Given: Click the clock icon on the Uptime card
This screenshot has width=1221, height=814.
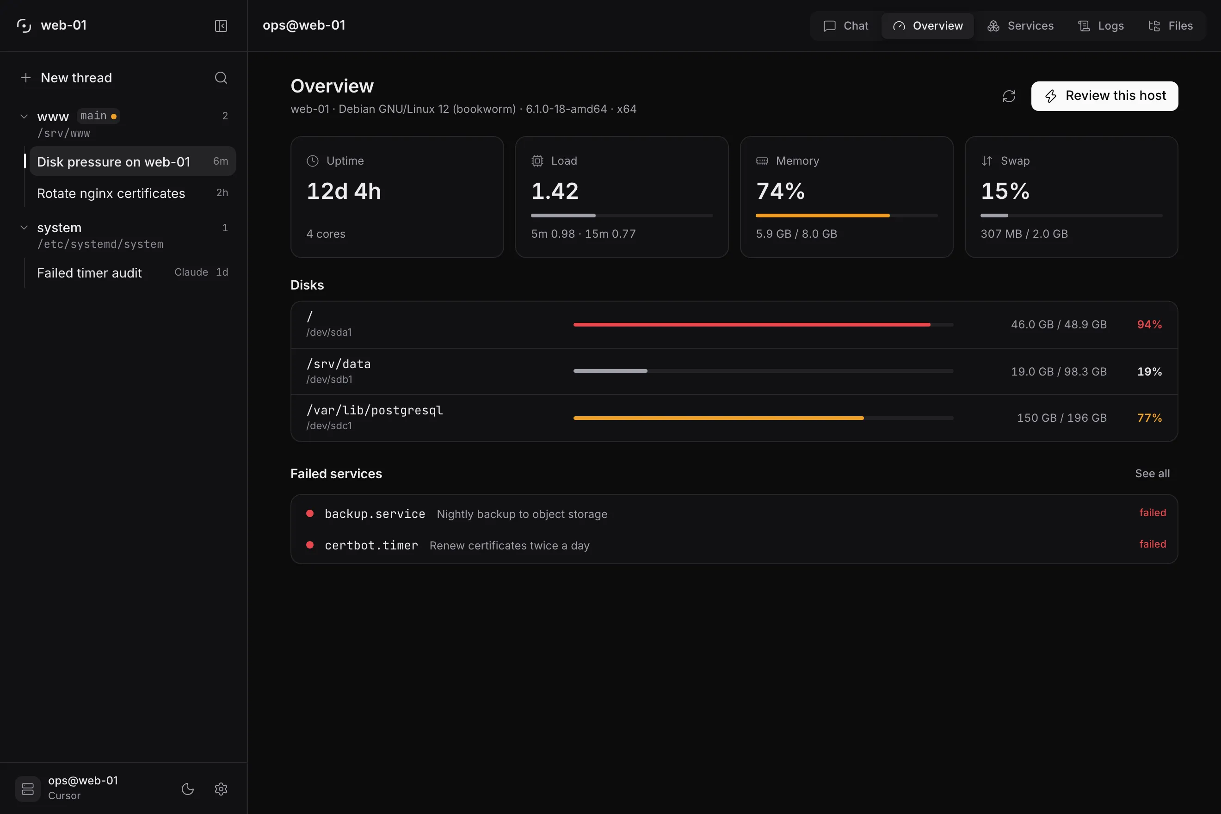Looking at the screenshot, I should [313, 161].
